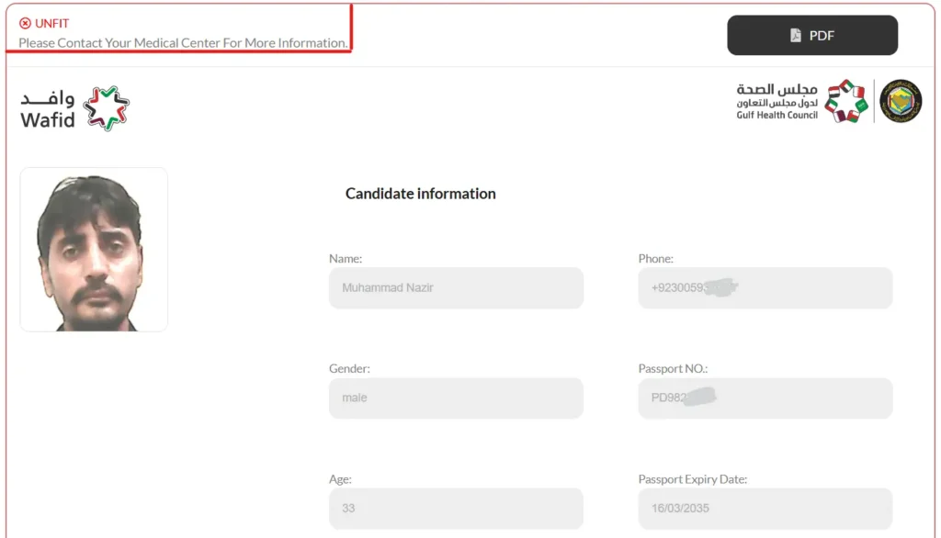Click the round GCC crest emblem
941x538 pixels.
(901, 101)
